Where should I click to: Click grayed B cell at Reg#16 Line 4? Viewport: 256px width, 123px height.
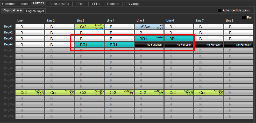119,116
